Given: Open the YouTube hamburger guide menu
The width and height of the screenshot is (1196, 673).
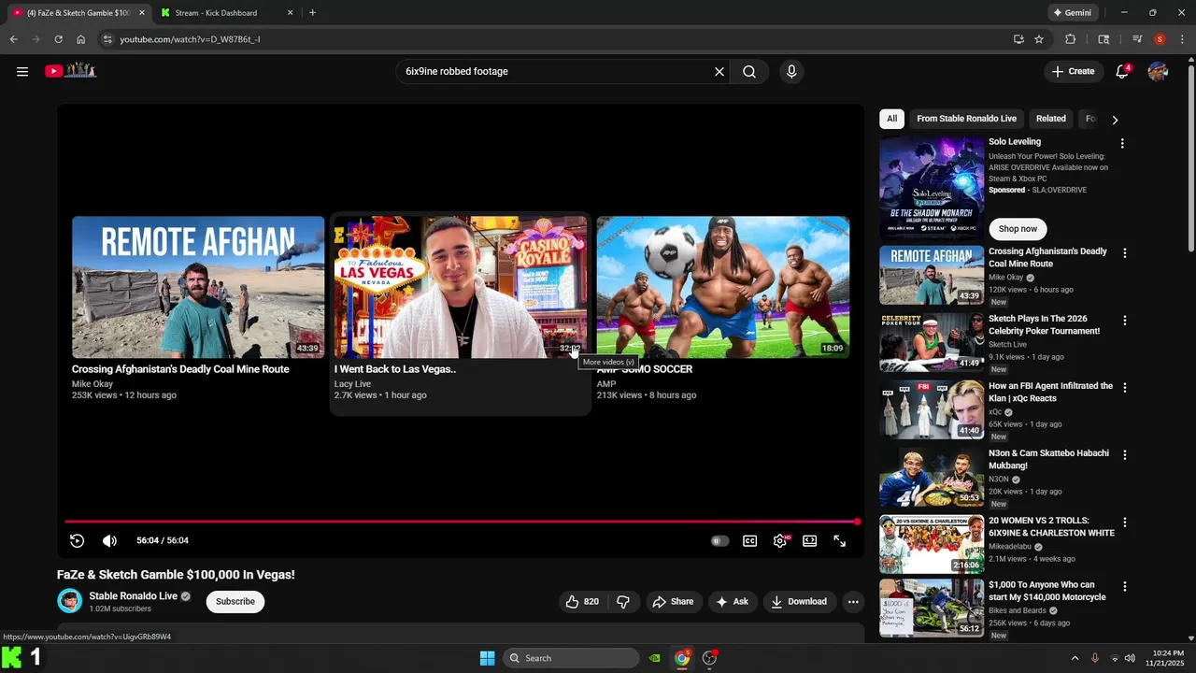Looking at the screenshot, I should pos(22,71).
